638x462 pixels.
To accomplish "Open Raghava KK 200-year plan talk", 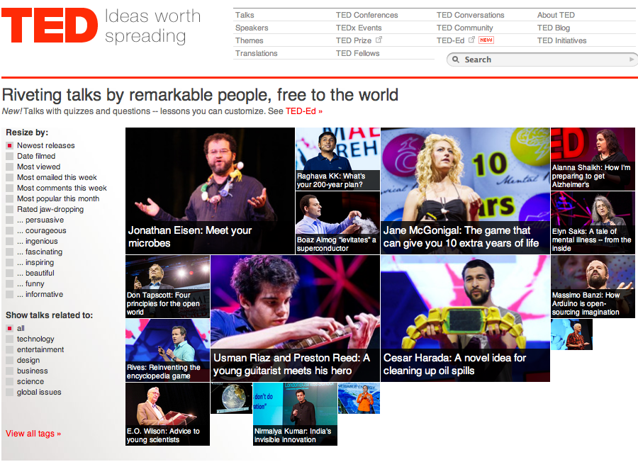I will pos(337,159).
